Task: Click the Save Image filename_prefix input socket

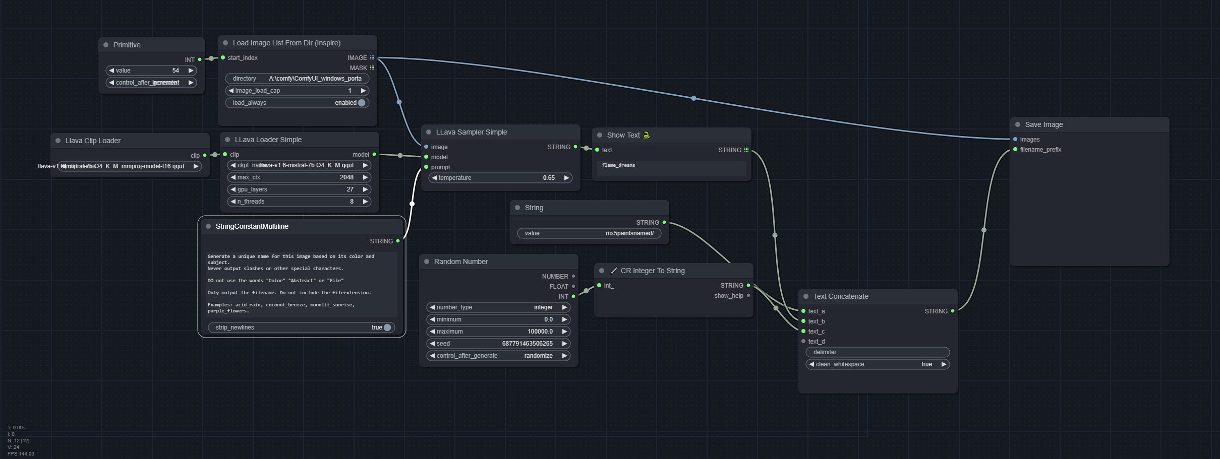Action: 1015,149
